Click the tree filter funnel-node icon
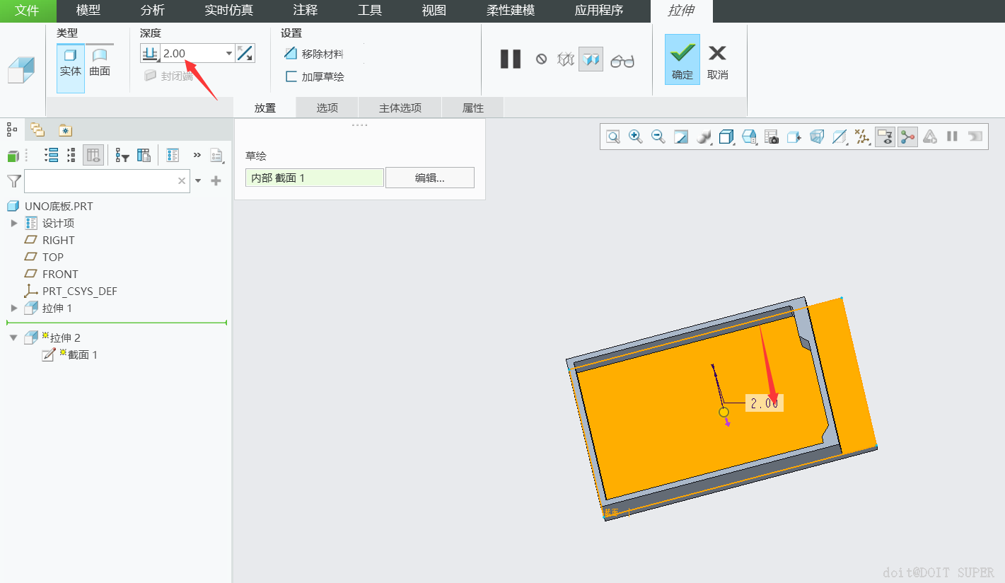1005x583 pixels. pyautogui.click(x=122, y=156)
